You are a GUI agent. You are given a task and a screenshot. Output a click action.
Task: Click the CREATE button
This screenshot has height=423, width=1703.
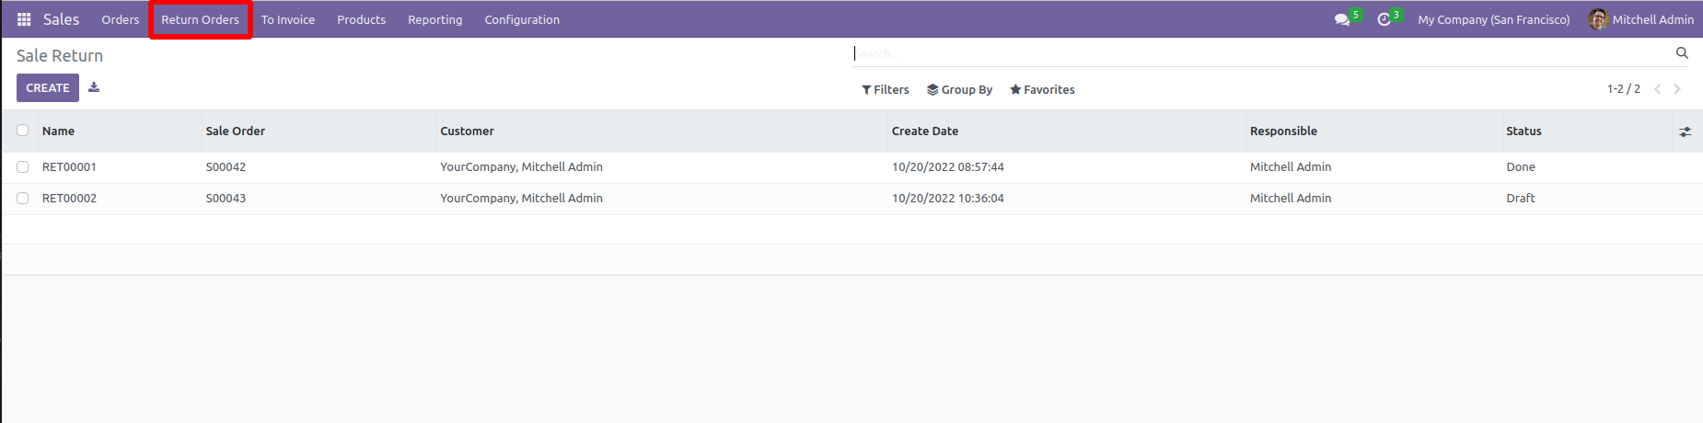[48, 87]
